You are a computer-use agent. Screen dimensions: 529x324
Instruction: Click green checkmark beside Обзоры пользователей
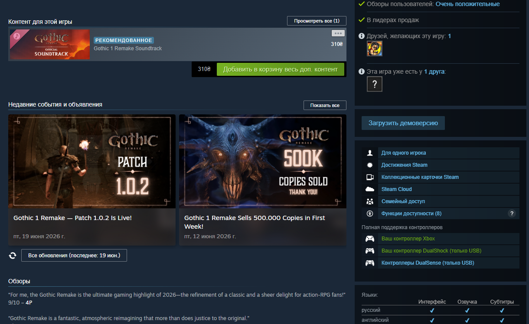click(x=362, y=4)
